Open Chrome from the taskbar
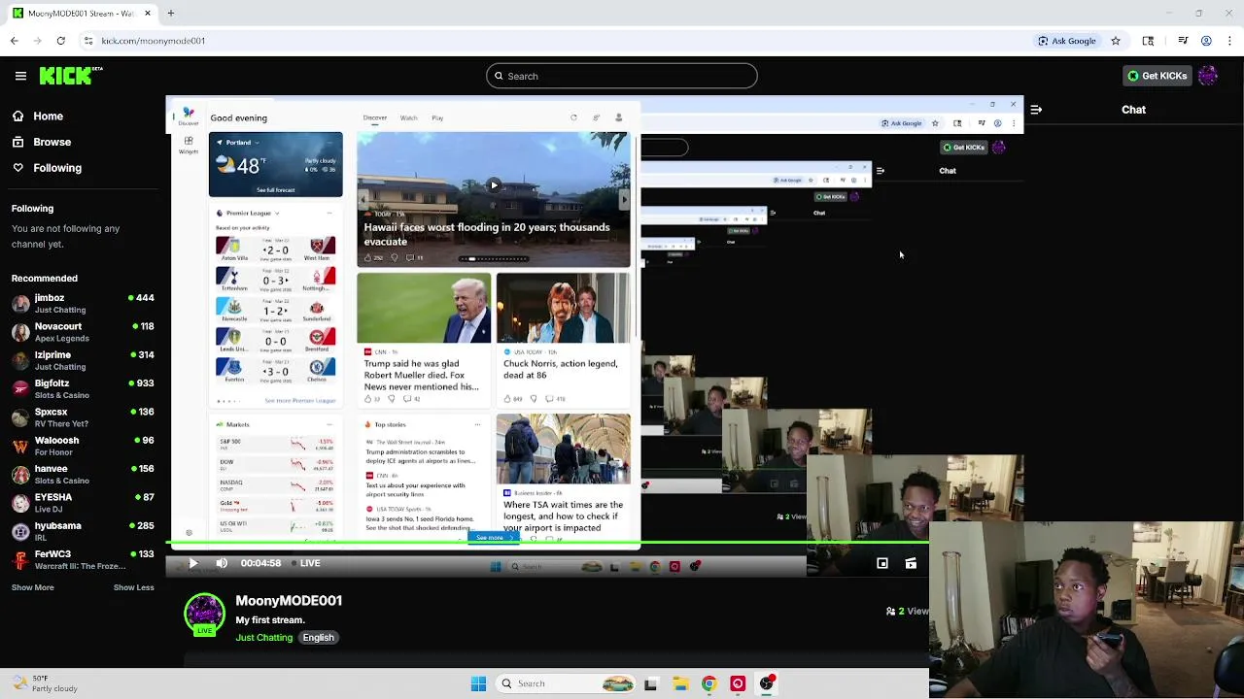The image size is (1244, 699). 708,683
